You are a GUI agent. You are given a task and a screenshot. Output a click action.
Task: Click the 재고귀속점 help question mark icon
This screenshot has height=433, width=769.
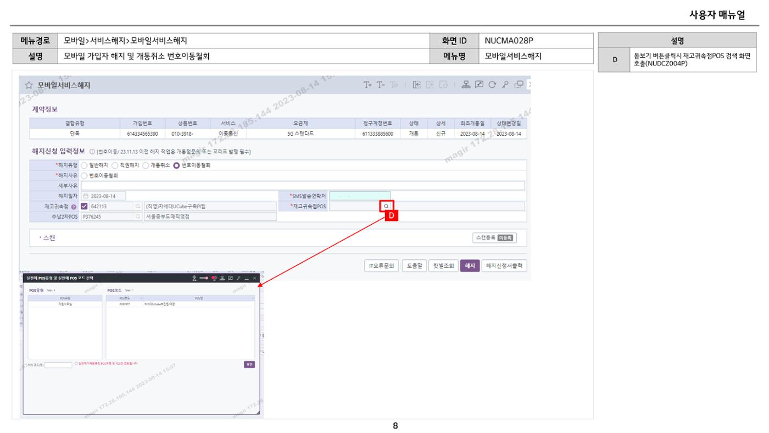pyautogui.click(x=73, y=207)
